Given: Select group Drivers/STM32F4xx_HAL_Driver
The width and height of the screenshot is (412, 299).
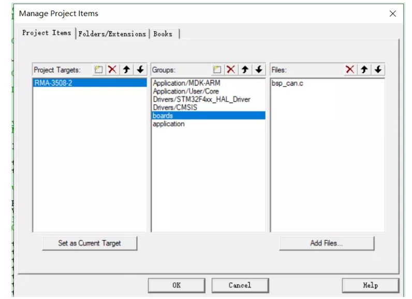Looking at the screenshot, I should (x=209, y=99).
